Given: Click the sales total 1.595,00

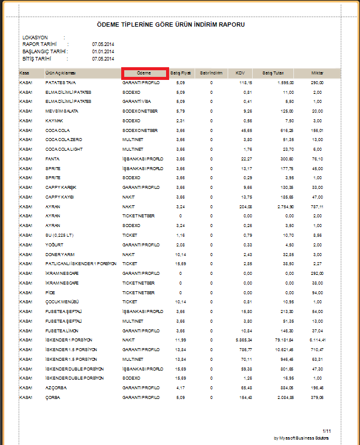Looking at the screenshot, I should coord(285,82).
